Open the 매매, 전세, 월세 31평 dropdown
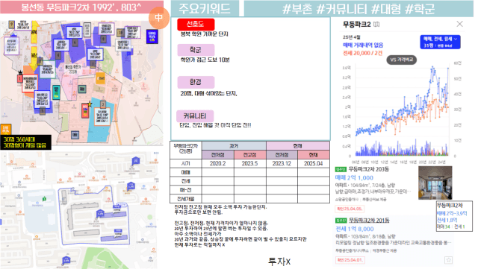This screenshot has height=269, width=478. click(440, 42)
